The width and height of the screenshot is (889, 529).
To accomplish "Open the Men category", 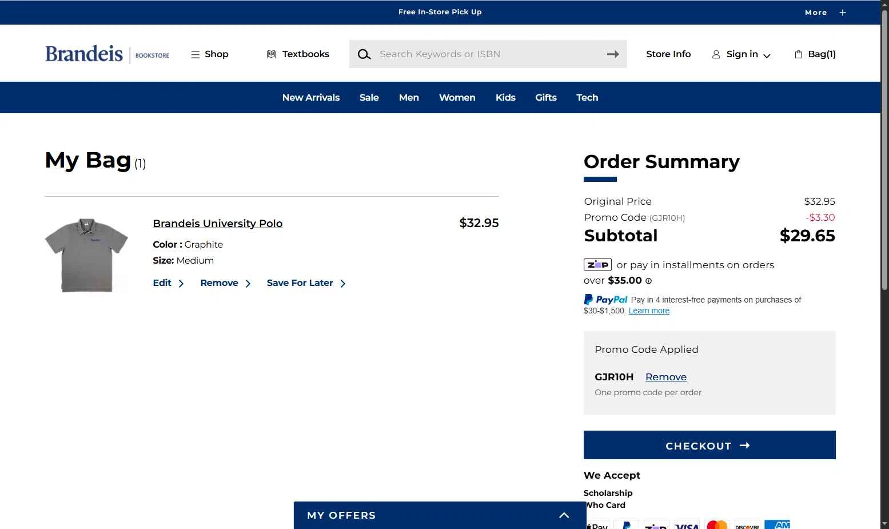I will click(x=409, y=98).
